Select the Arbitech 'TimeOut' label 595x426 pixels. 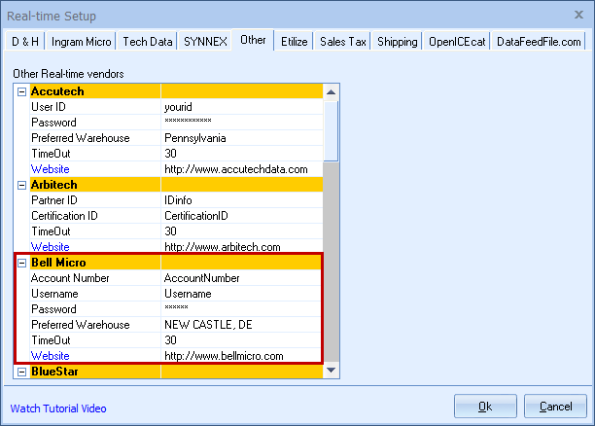[51, 231]
